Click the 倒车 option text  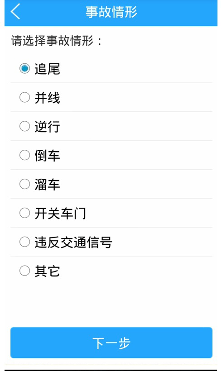click(x=47, y=156)
